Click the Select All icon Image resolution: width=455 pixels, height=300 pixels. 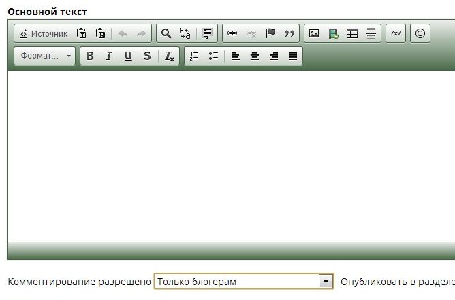207,33
